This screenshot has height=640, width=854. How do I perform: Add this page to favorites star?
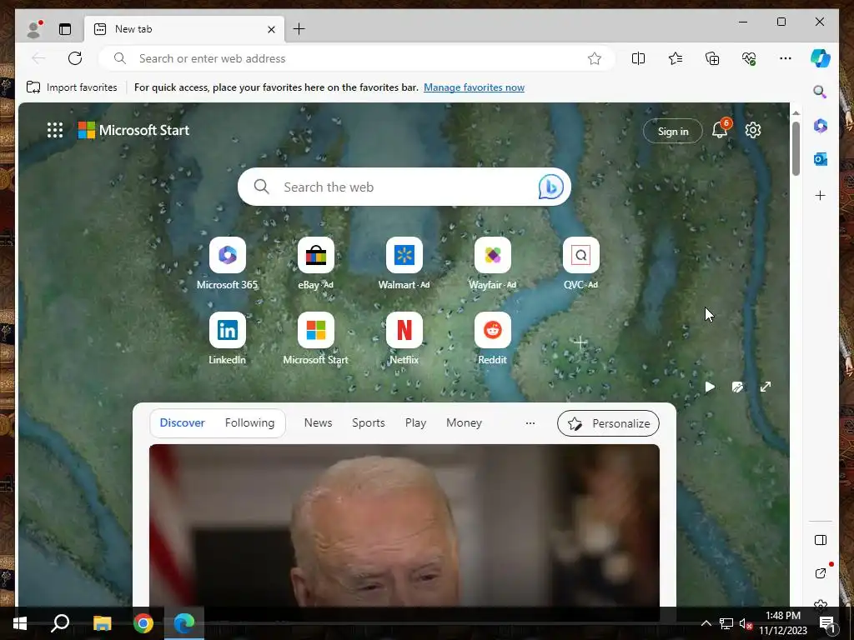[594, 58]
